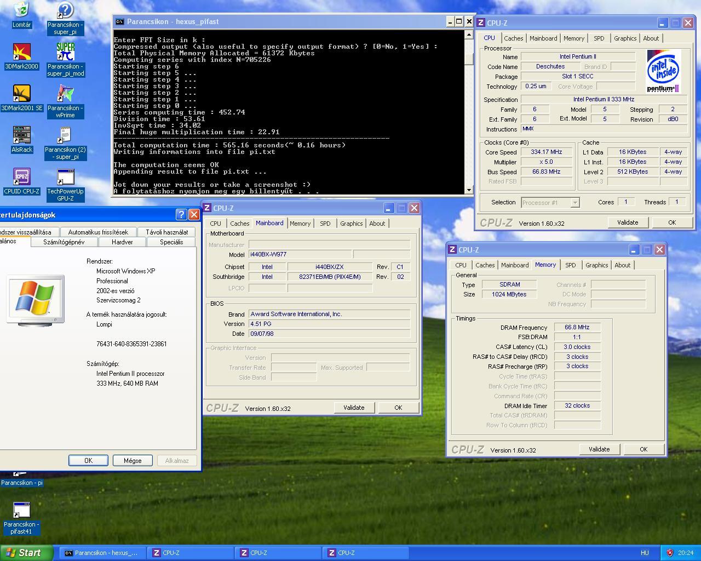Click the clock showing 20:24
This screenshot has height=561, width=701.
(685, 553)
